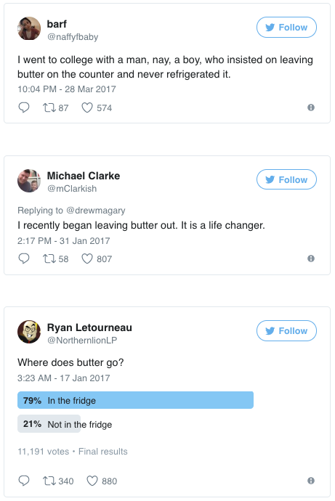Screen dimensions: 335x501
Task: Open info icon on barf's tweet
Action: pyautogui.click(x=311, y=107)
